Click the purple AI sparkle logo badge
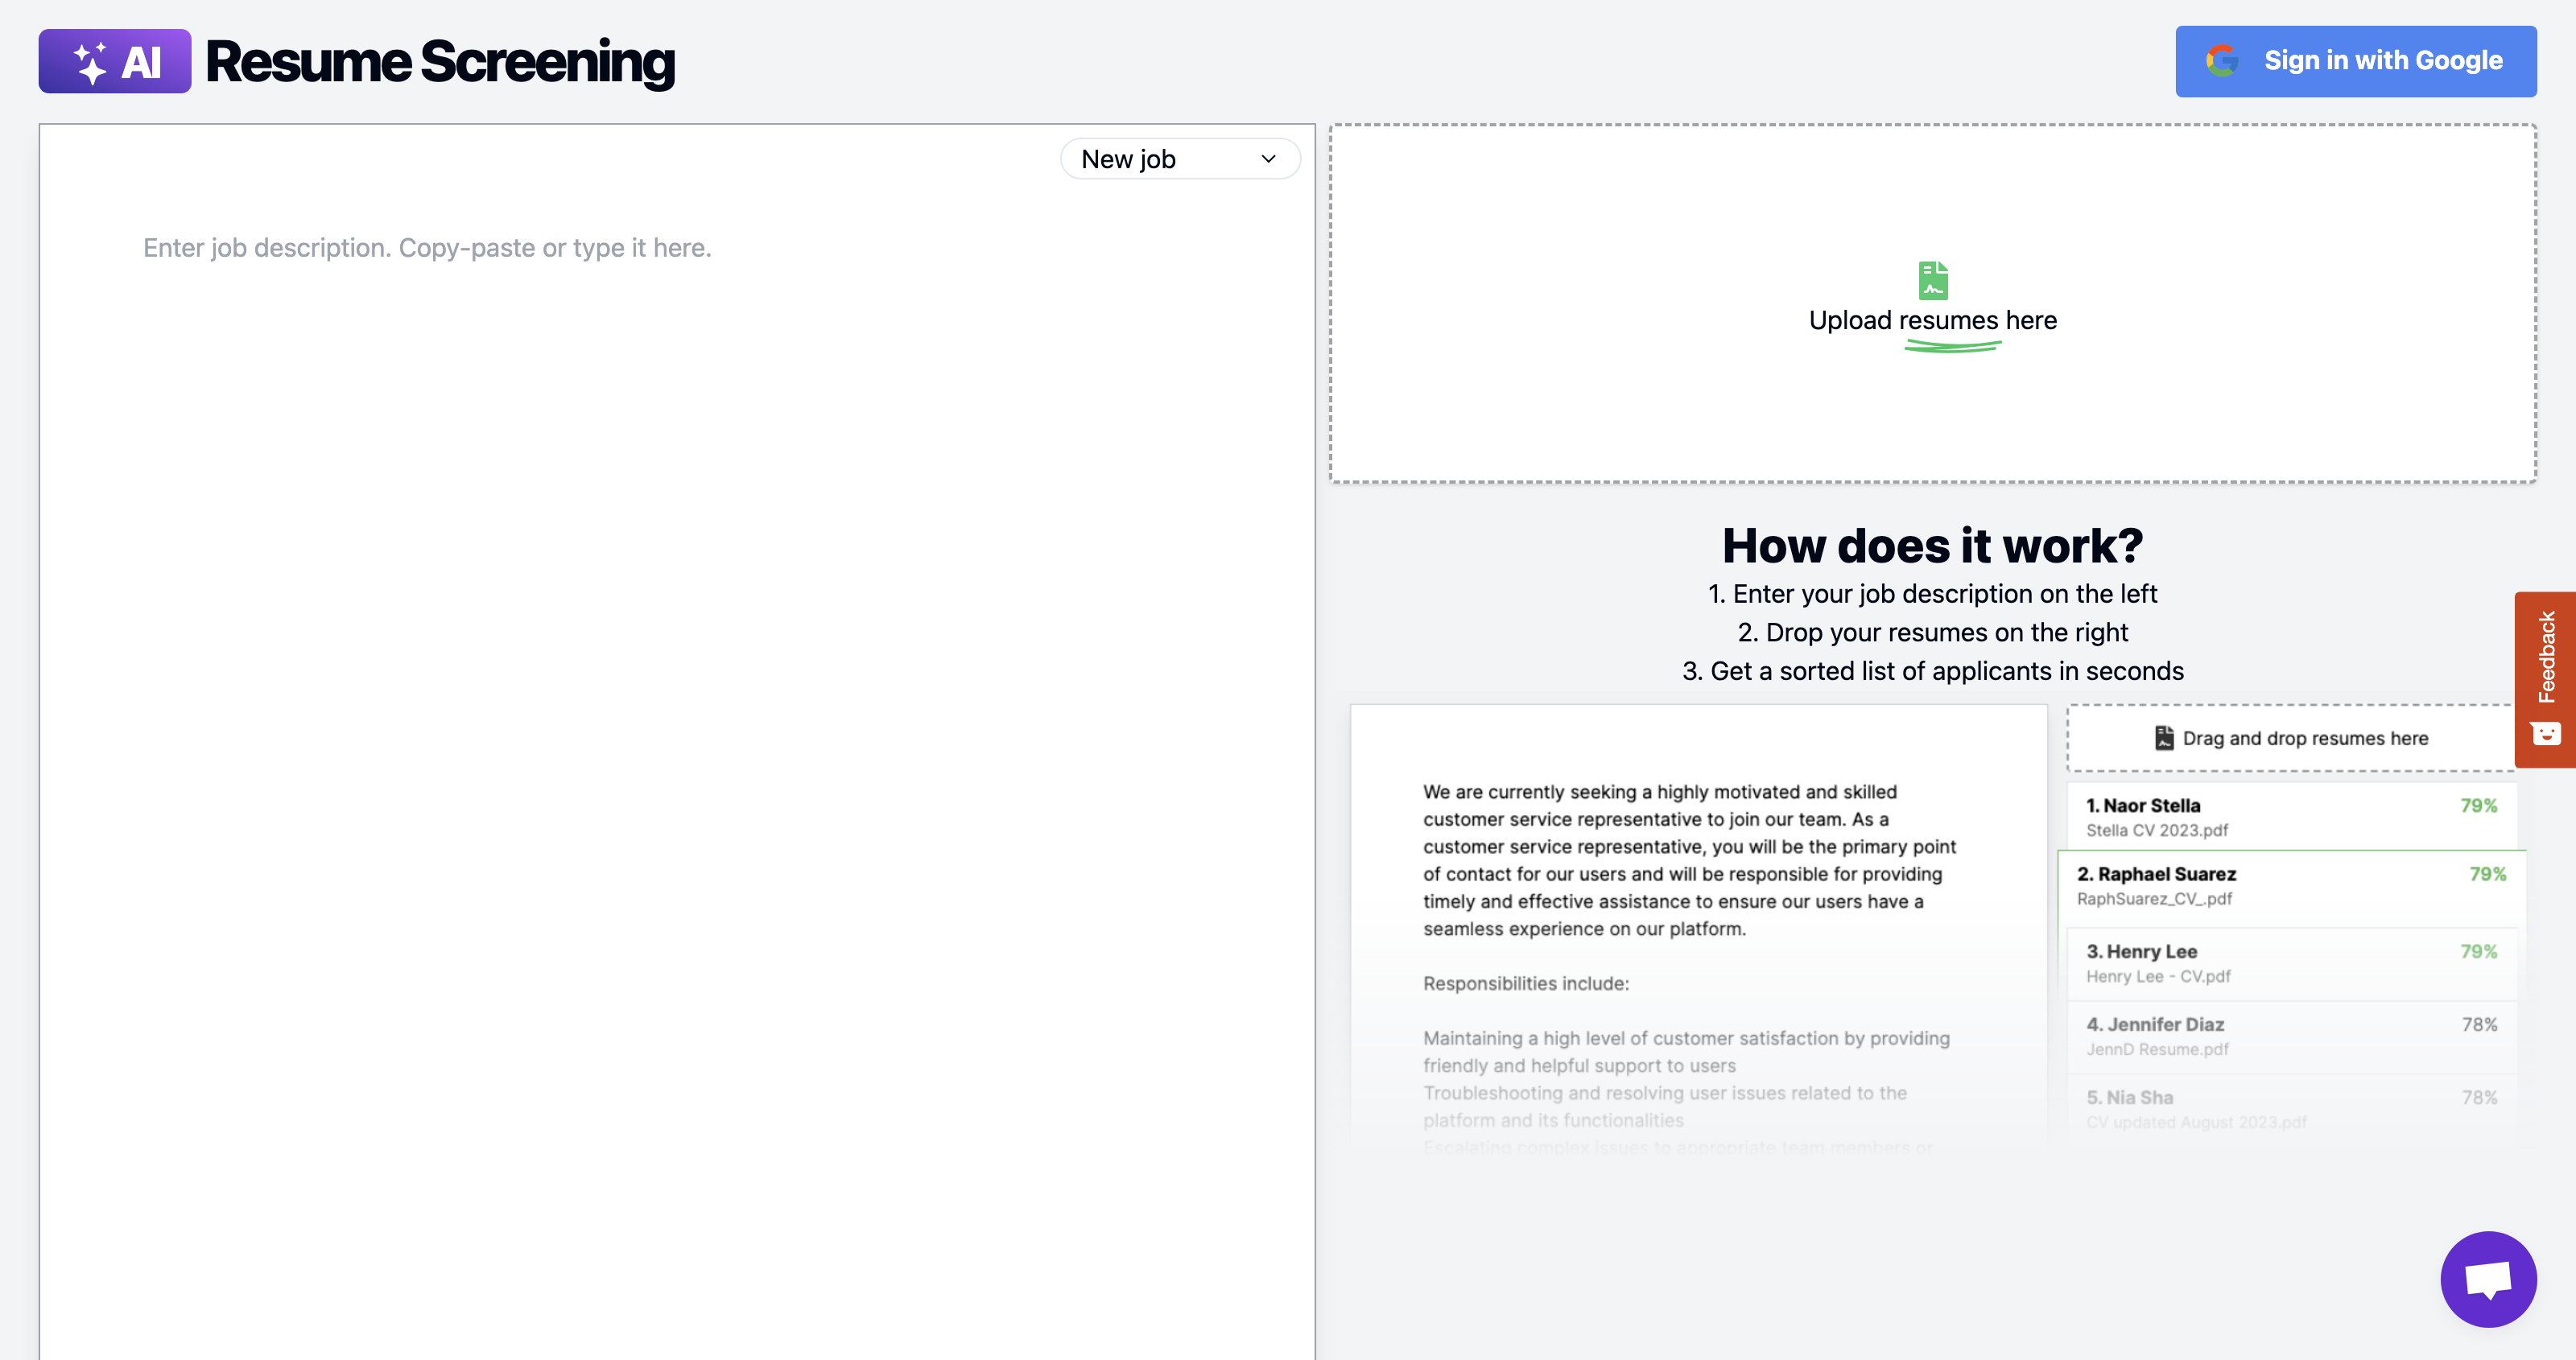Screen dimensions: 2576x1360 (x=115, y=61)
